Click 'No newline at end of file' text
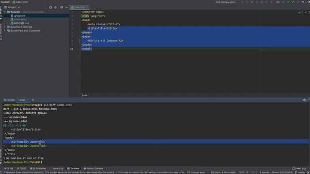The width and height of the screenshot is (310, 174). [x=25, y=158]
